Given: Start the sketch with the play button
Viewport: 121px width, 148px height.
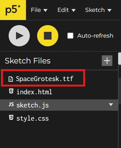Looking at the screenshot, I should 19,36.
